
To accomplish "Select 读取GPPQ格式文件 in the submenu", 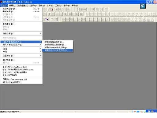I will click(x=58, y=42).
